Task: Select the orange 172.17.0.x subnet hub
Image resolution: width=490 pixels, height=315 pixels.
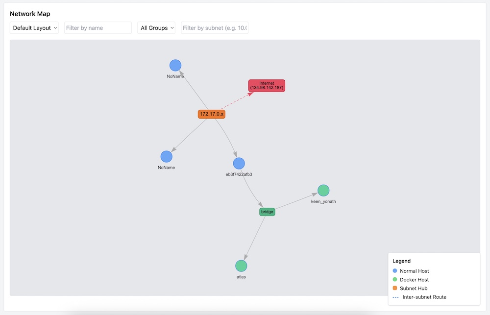Action: (212, 114)
